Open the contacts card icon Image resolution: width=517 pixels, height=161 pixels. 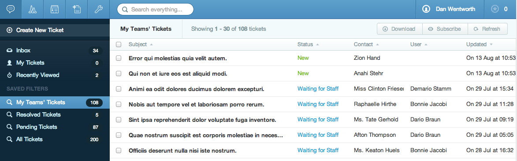(54, 9)
